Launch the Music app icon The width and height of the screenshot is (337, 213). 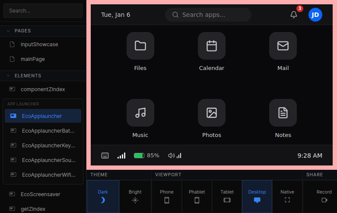(140, 113)
